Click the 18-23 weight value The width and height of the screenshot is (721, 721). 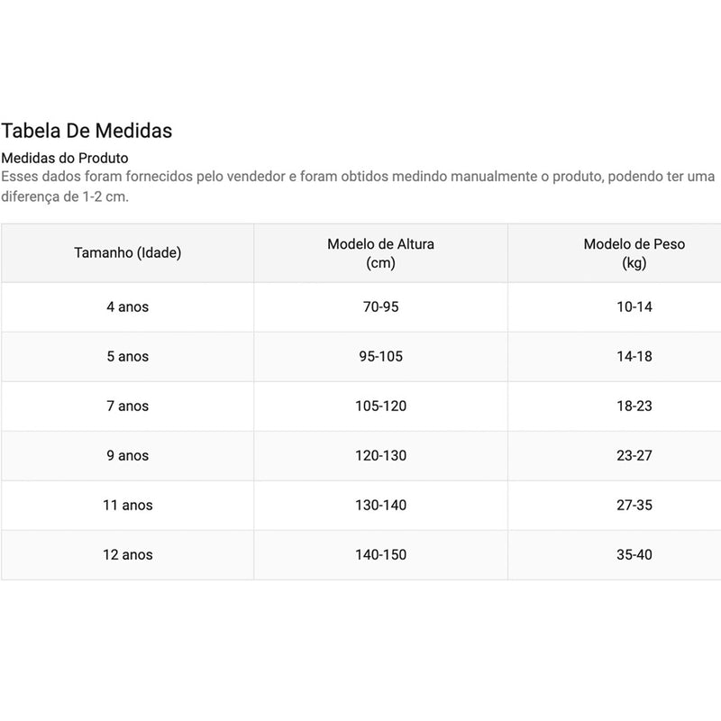[x=634, y=406]
